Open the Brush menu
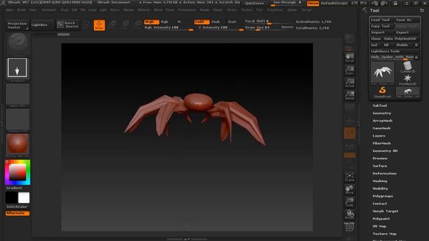This screenshot has height=241, width=429. coord(21,10)
